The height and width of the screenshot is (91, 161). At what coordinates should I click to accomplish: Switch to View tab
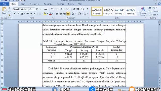80,4
